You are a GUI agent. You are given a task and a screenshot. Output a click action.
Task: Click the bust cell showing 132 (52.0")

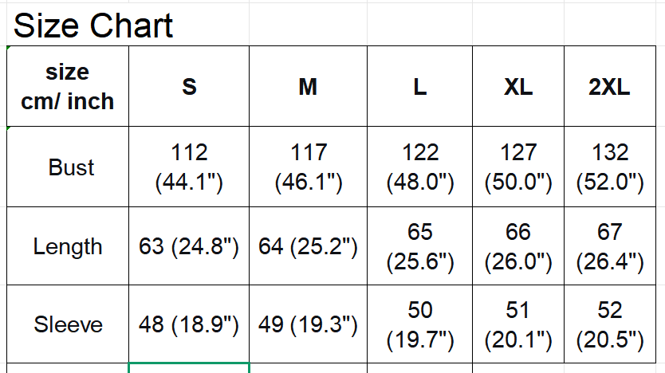pyautogui.click(x=609, y=167)
